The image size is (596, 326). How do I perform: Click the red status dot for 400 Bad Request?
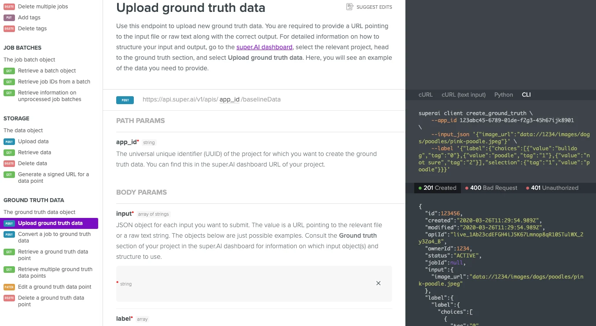click(x=467, y=188)
